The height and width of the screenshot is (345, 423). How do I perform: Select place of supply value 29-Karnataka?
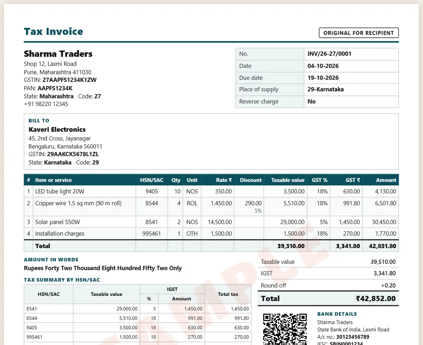coord(325,89)
